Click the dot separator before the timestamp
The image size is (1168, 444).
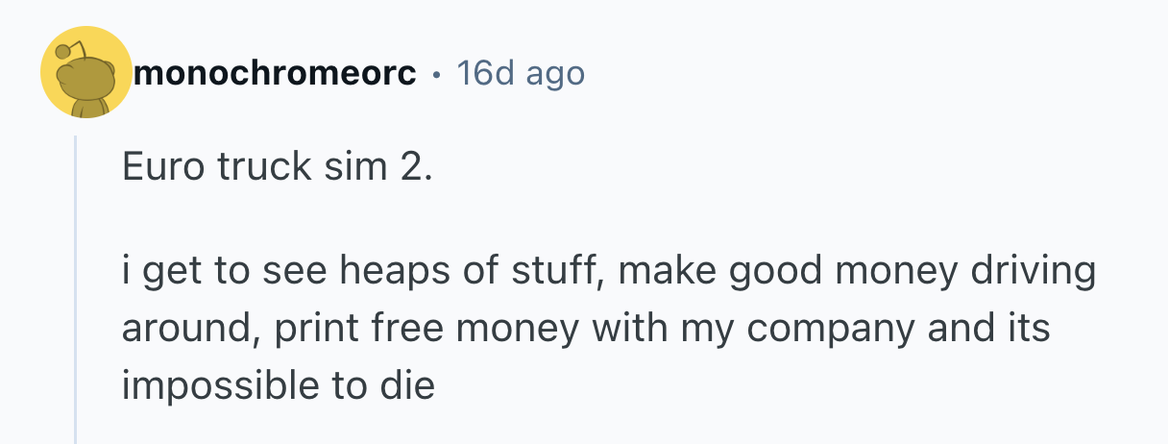[x=437, y=74]
